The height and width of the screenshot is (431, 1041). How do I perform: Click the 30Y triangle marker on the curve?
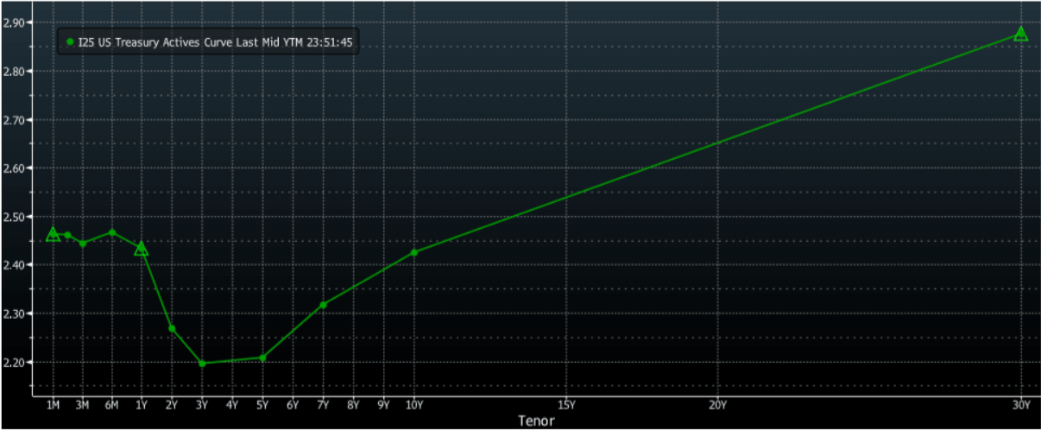point(1021,34)
